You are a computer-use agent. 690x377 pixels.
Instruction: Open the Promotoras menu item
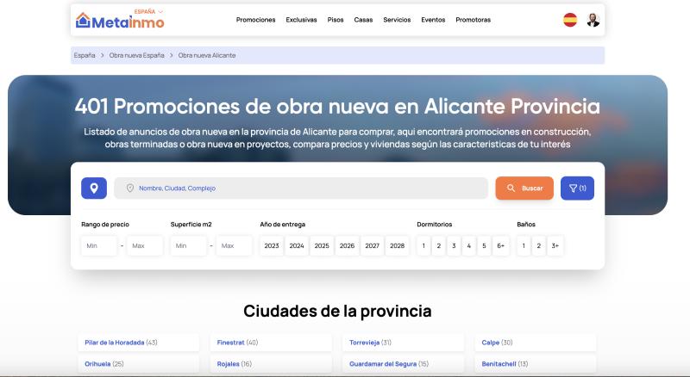(473, 20)
